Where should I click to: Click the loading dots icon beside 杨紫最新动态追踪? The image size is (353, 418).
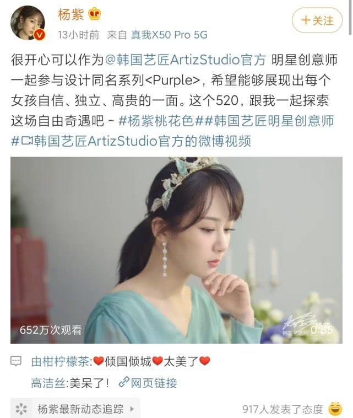21,409
